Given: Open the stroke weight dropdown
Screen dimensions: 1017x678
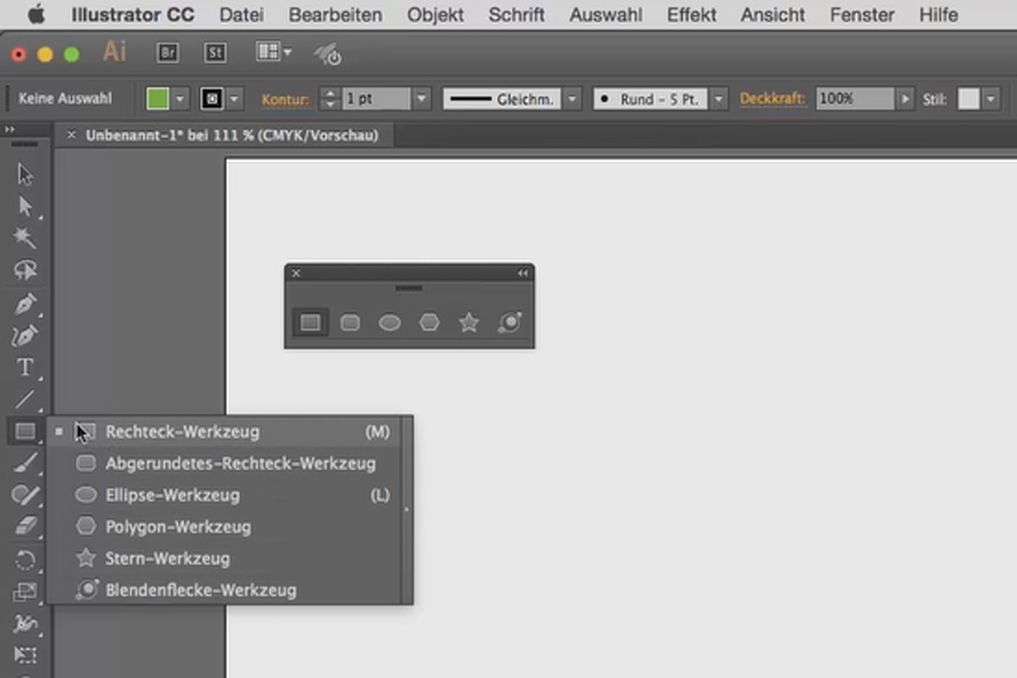Looking at the screenshot, I should [421, 98].
